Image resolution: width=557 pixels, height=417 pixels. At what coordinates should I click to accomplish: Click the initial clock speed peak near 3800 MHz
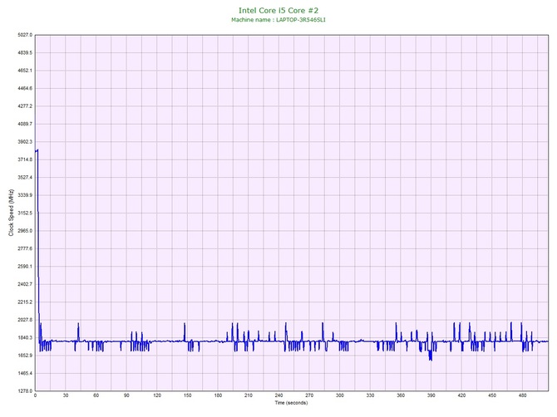[37, 150]
